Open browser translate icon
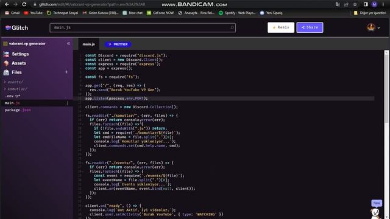The height and width of the screenshot is (219, 390). coord(337,4)
